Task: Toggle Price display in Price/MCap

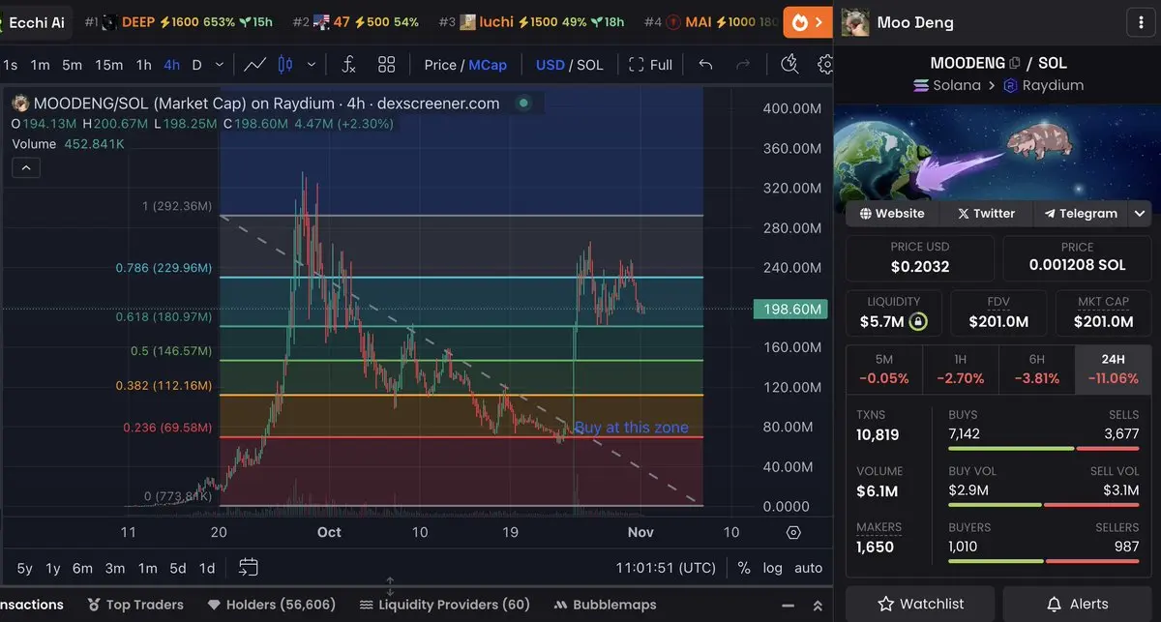Action: [440, 65]
